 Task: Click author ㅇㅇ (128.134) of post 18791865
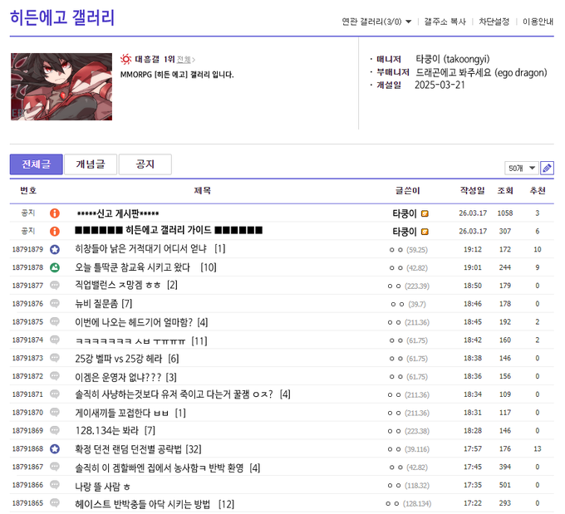tap(409, 503)
